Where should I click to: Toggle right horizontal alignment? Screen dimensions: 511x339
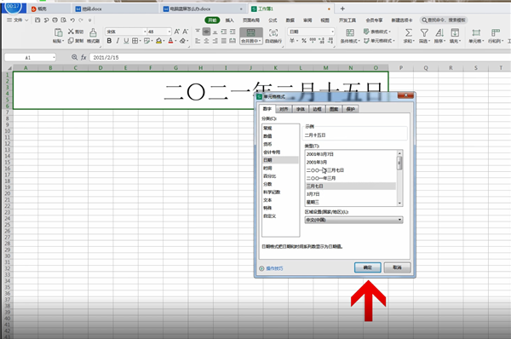215,41
